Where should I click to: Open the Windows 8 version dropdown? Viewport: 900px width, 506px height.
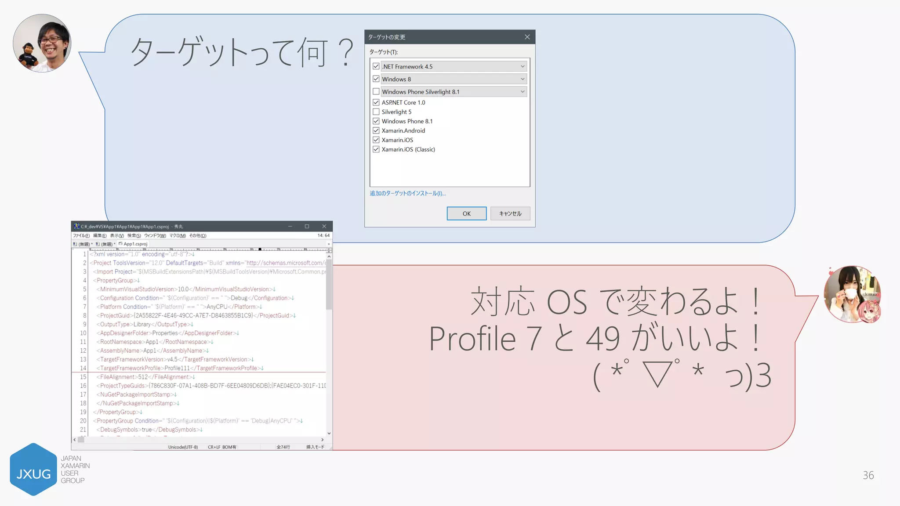pos(523,79)
